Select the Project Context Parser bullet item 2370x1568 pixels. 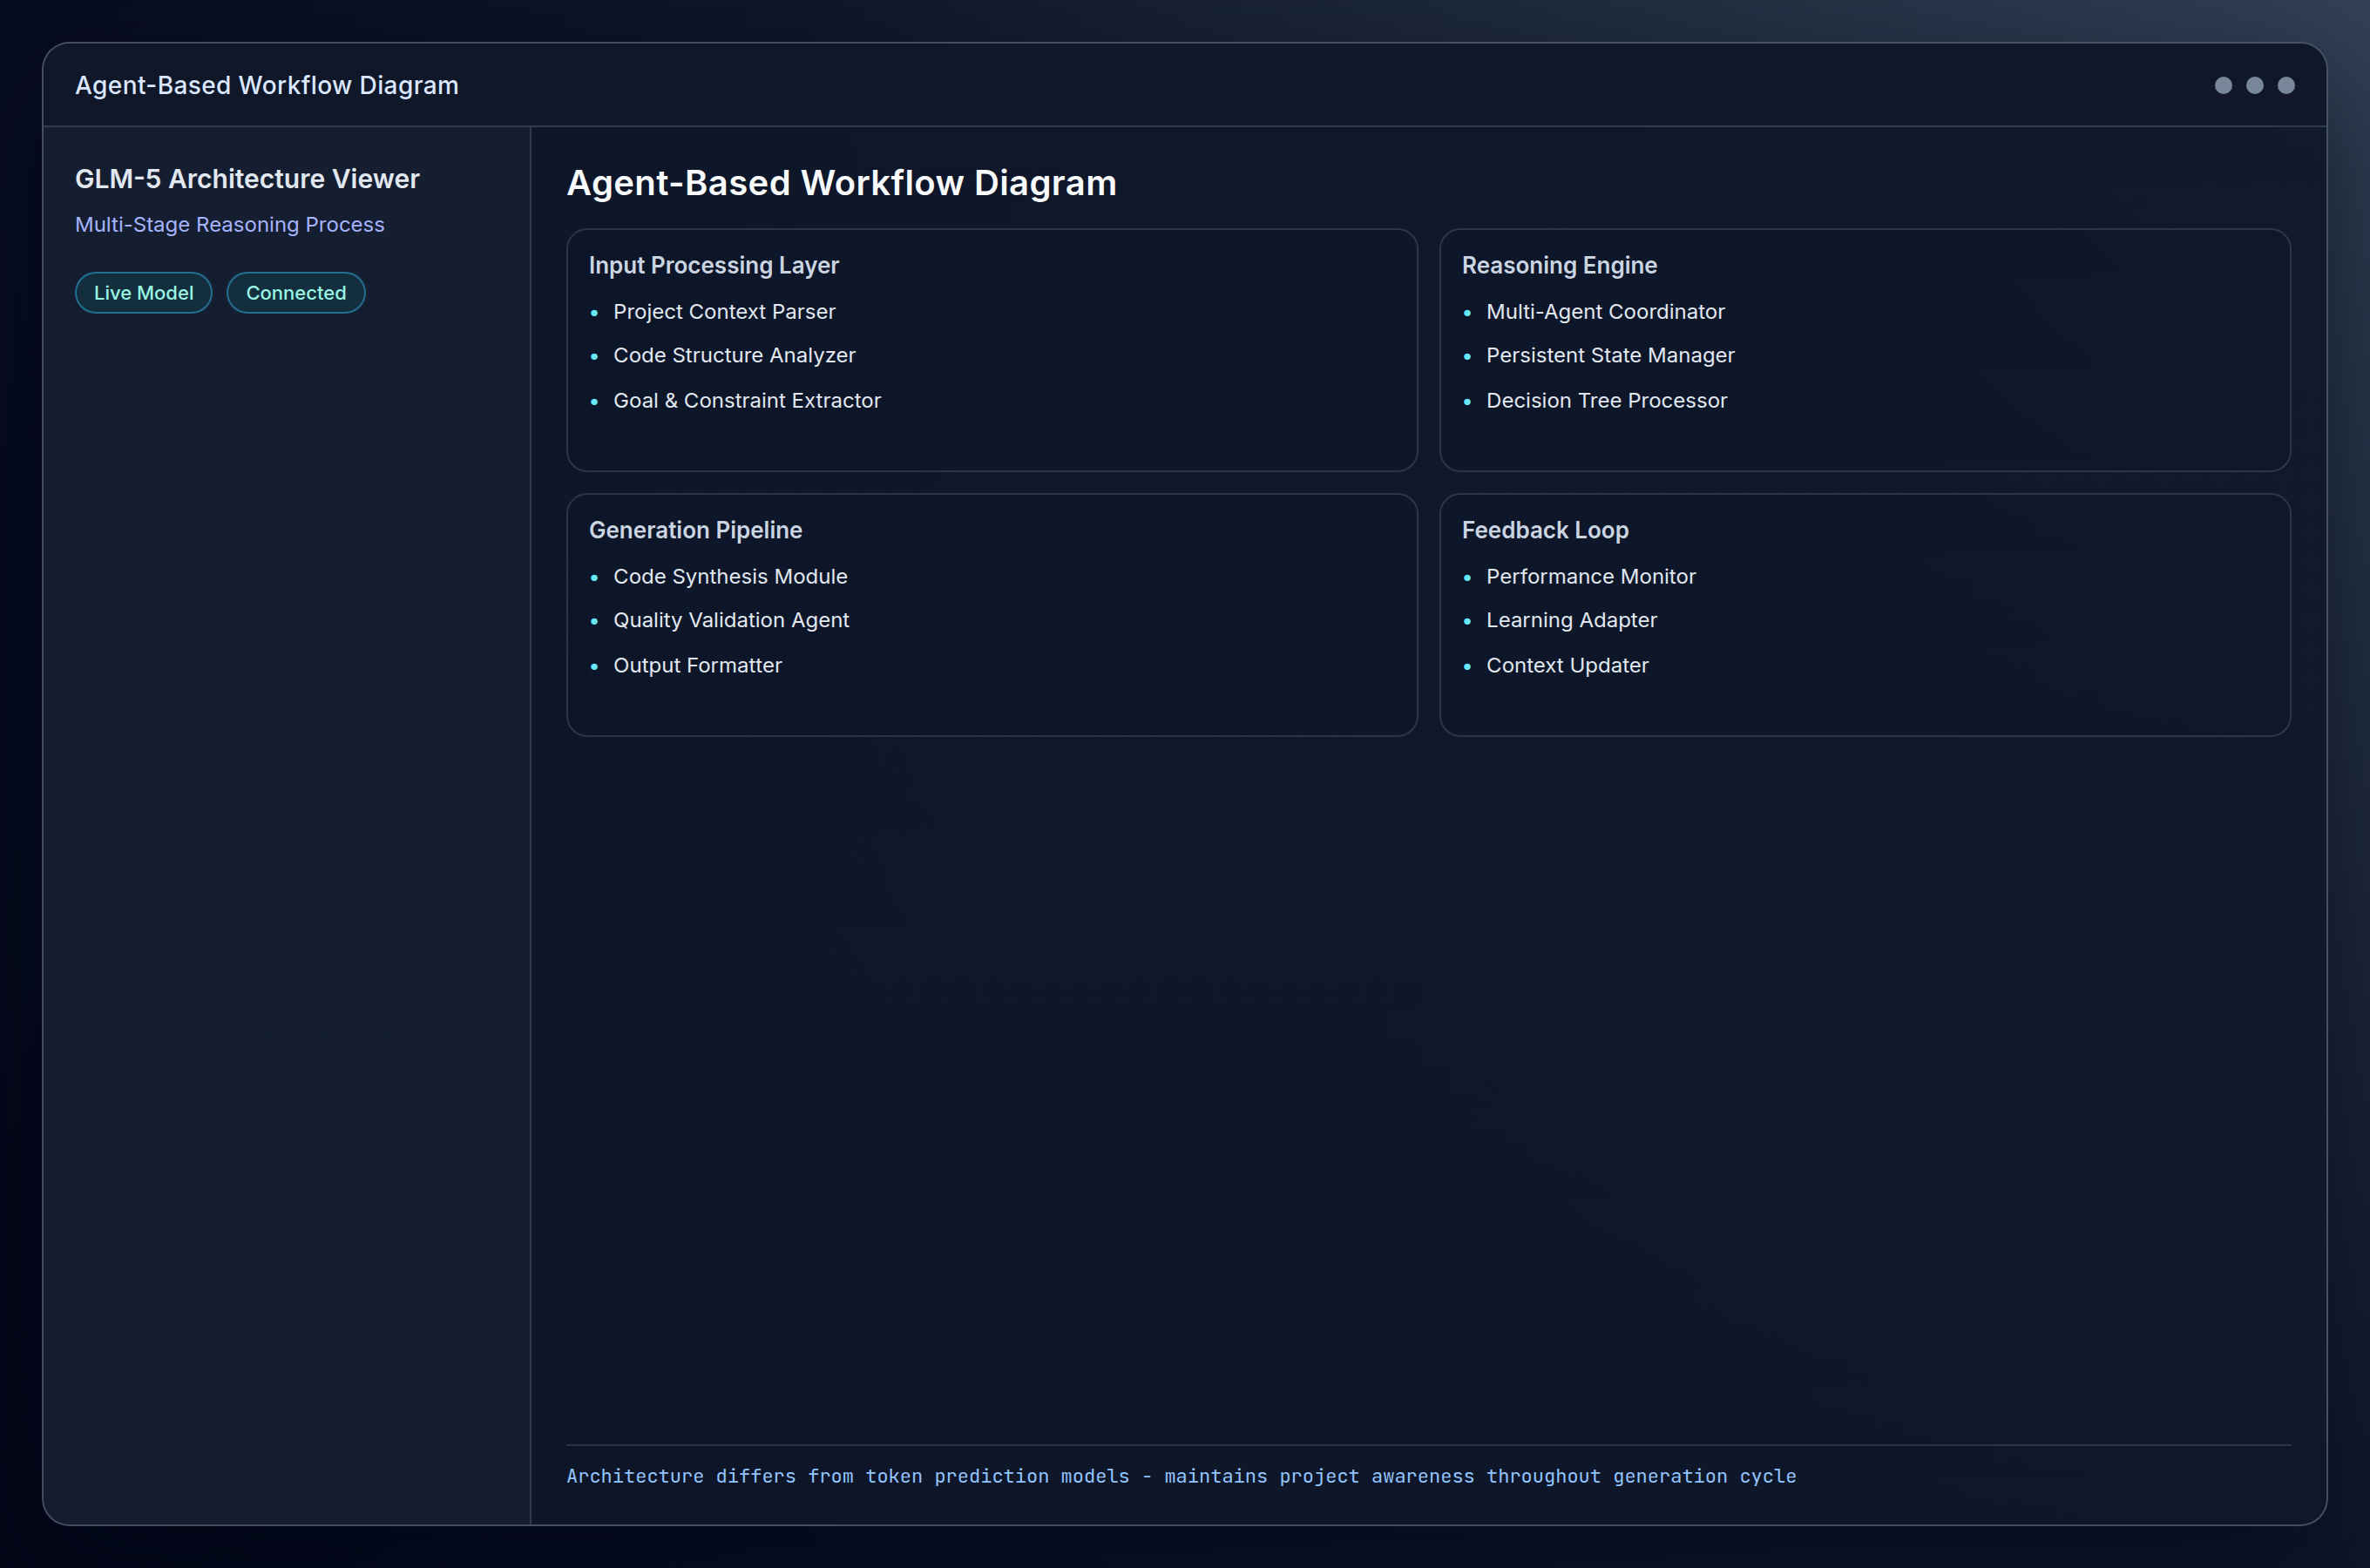click(724, 311)
